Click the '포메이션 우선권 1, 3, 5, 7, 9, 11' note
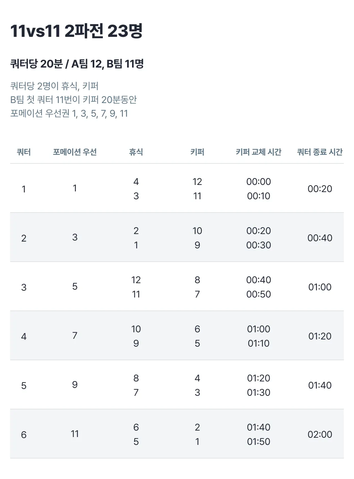Image resolution: width=354 pixels, height=479 pixels. point(69,113)
